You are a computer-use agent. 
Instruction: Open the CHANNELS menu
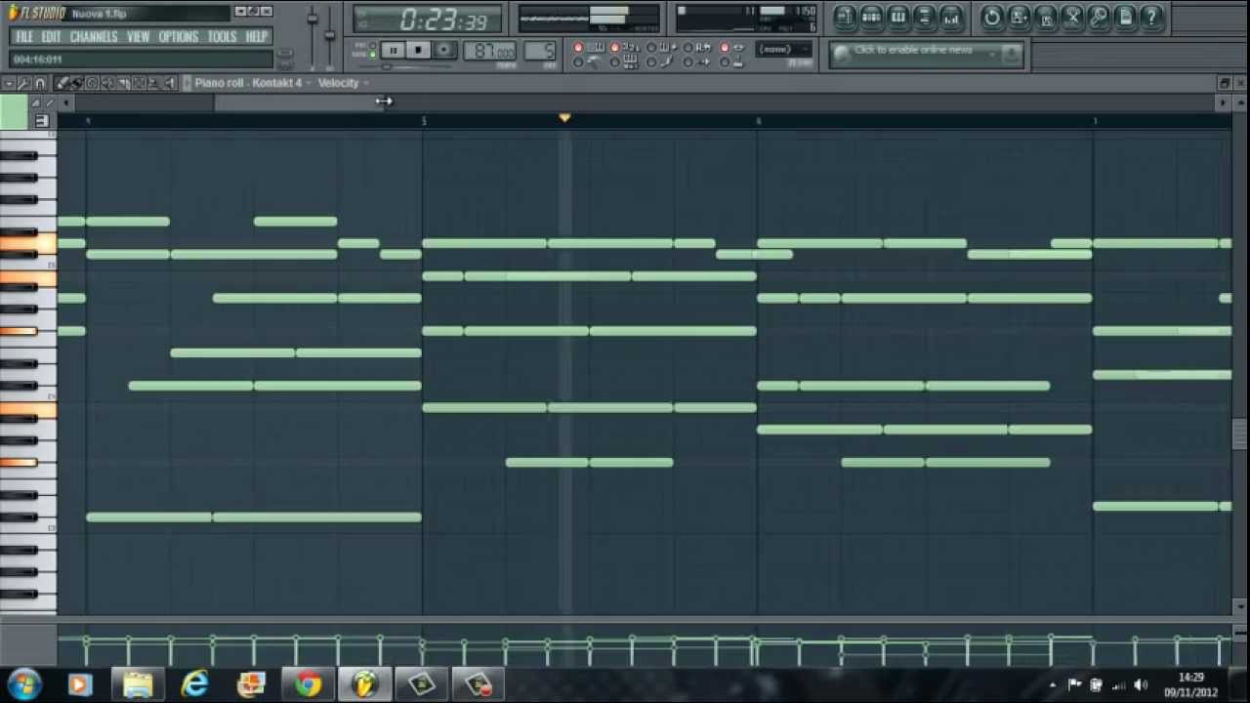coord(94,37)
